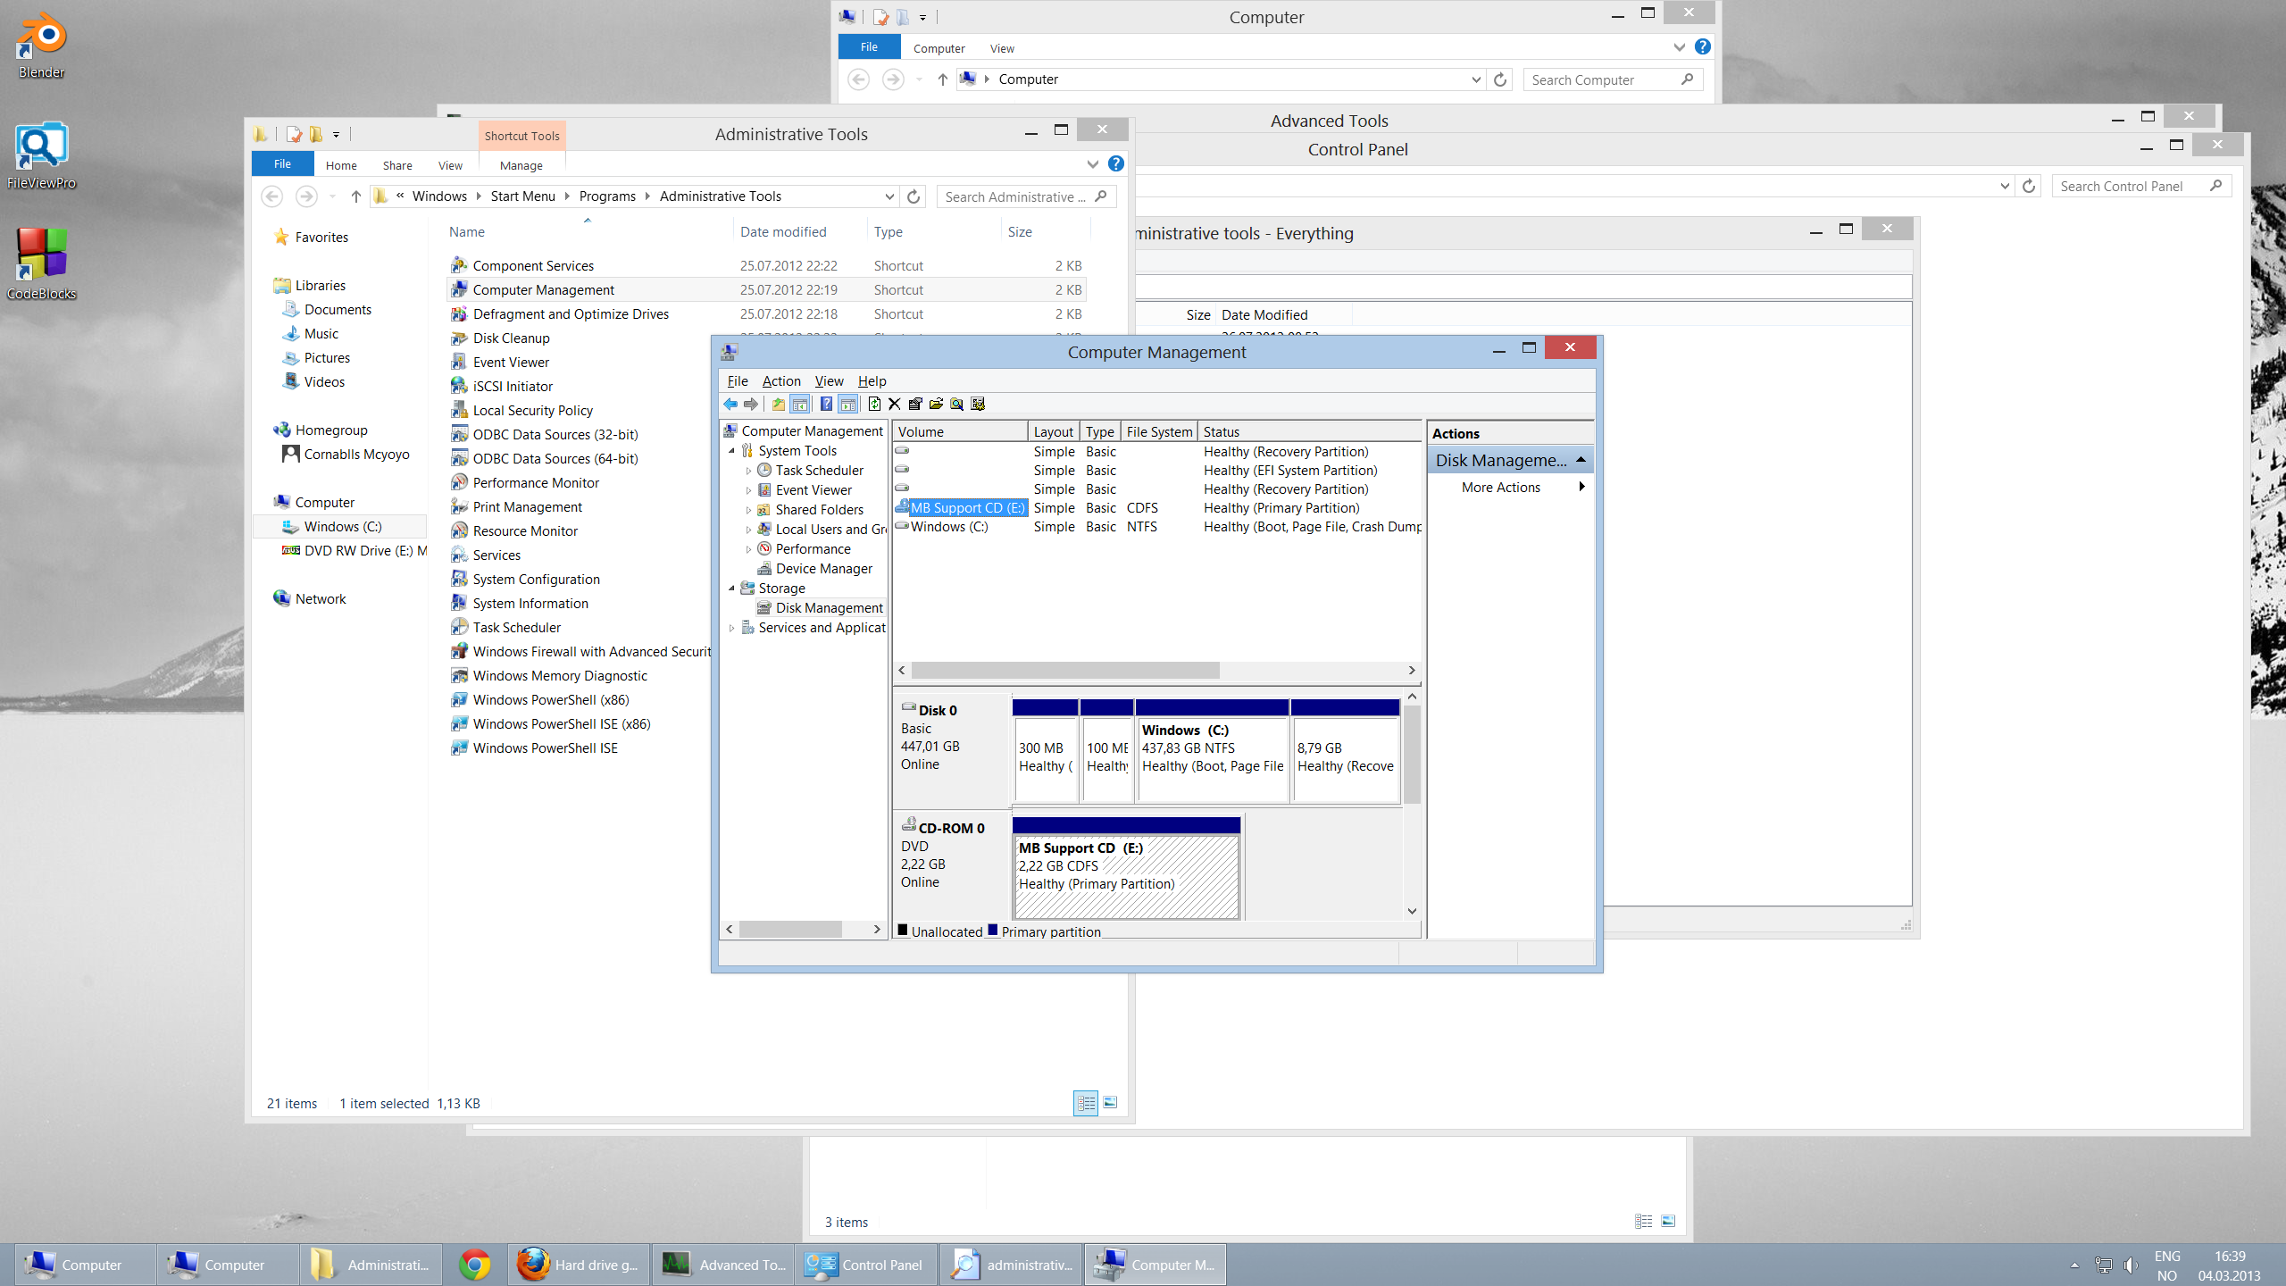Screen dimensions: 2286x1286
Task: Click the Disk 0 label panel
Action: (x=952, y=749)
